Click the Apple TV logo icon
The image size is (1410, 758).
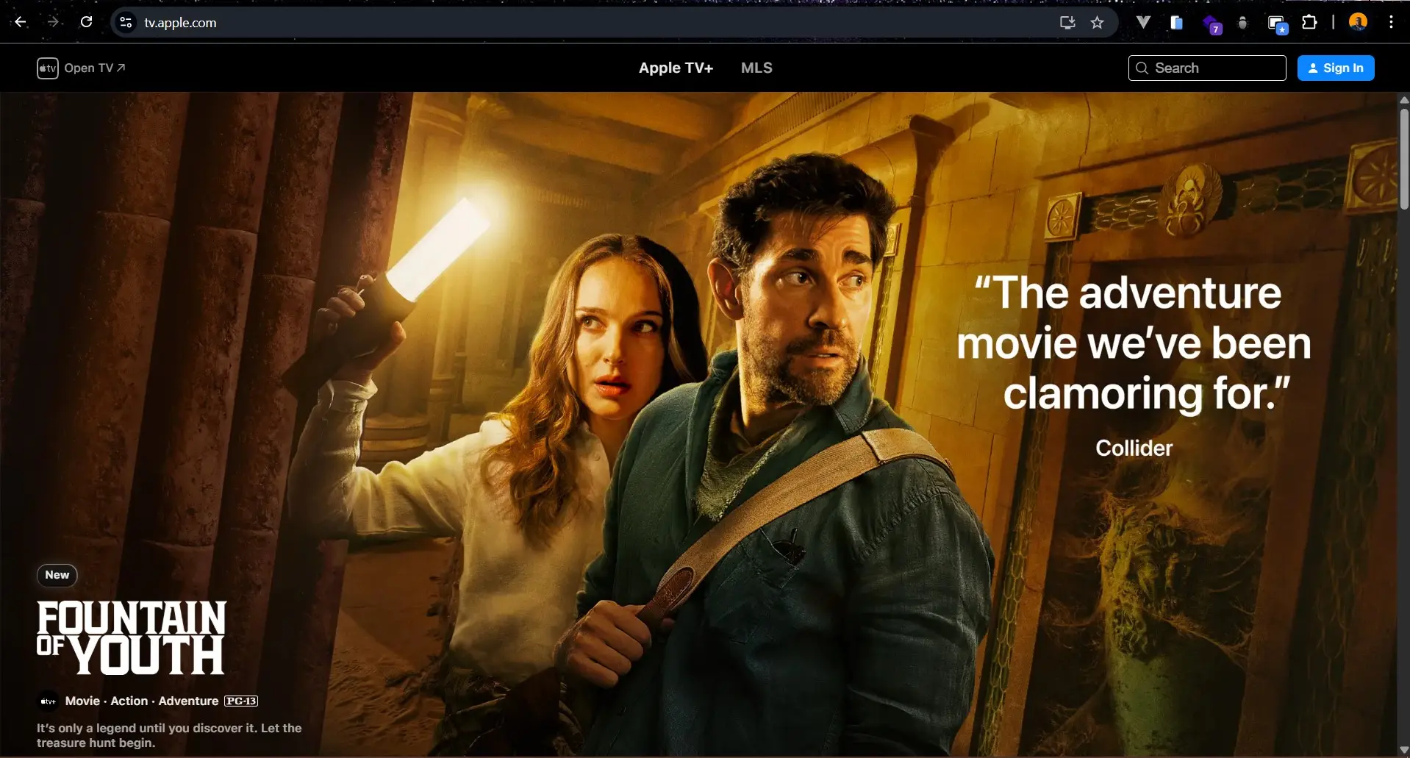click(x=48, y=68)
